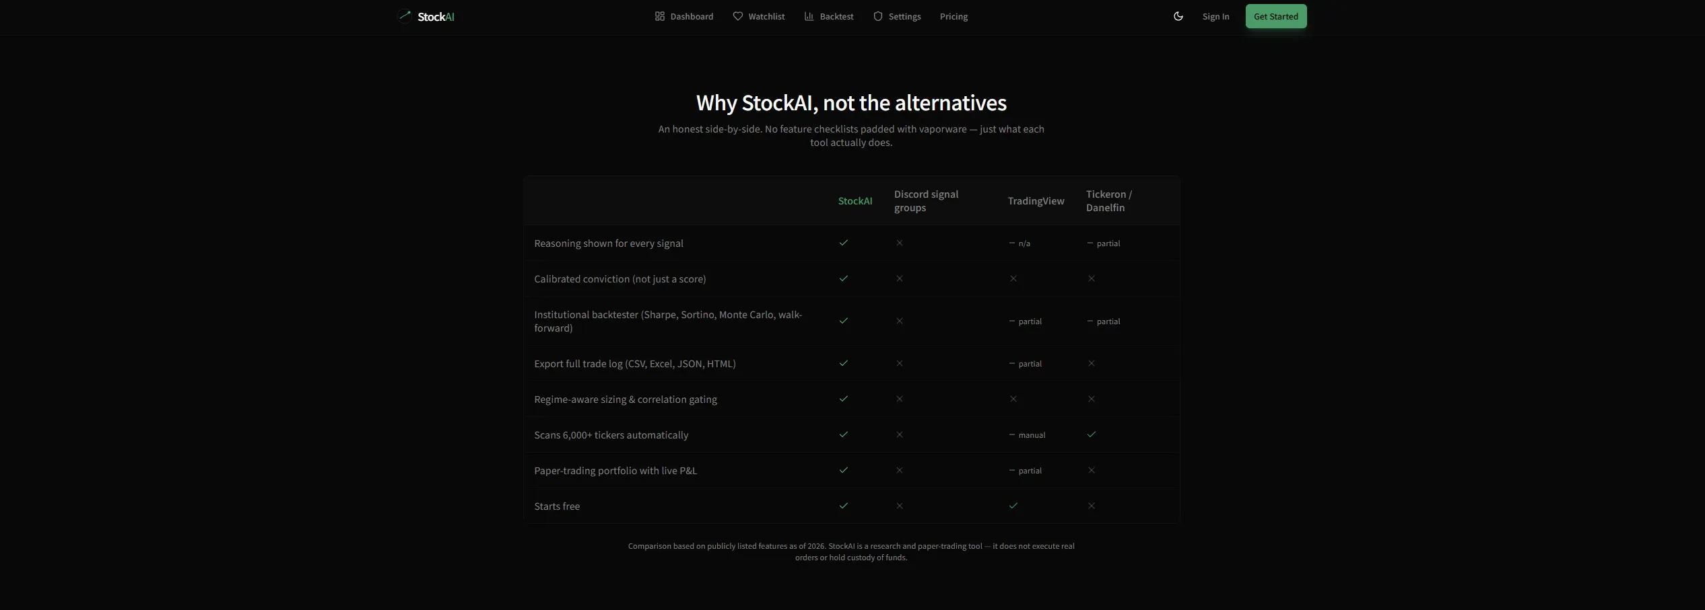Image resolution: width=1705 pixels, height=610 pixels.
Task: Go to the Backtest page
Action: pos(829,16)
